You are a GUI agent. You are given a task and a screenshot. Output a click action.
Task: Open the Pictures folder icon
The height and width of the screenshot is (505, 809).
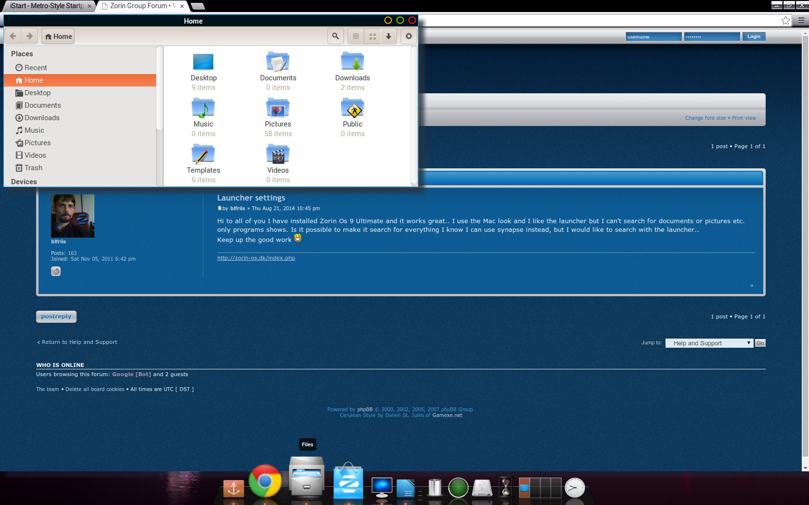(x=278, y=109)
